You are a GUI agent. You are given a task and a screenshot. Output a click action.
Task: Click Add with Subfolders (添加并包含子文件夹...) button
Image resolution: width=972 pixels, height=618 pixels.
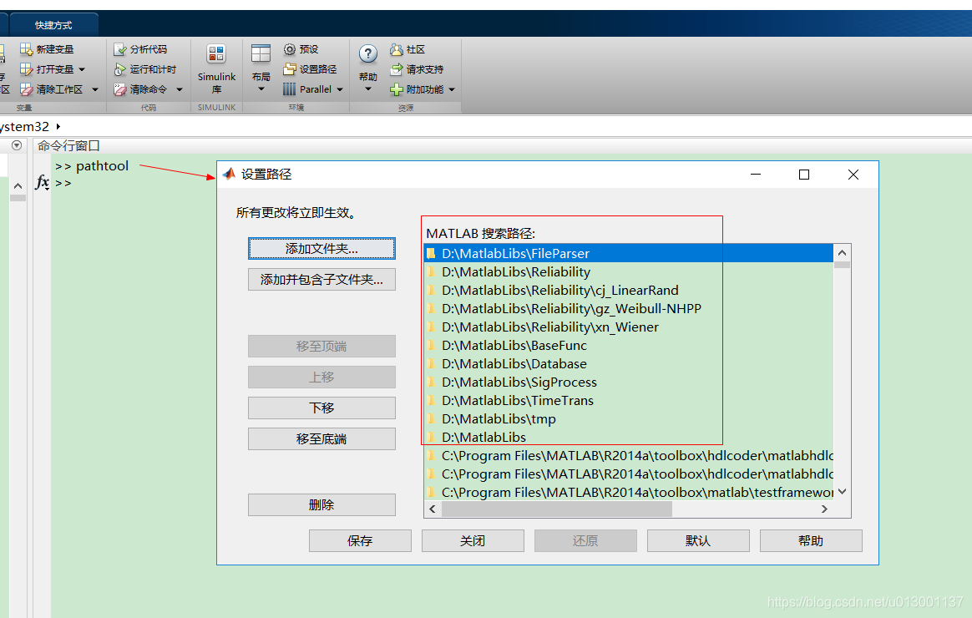coord(321,280)
